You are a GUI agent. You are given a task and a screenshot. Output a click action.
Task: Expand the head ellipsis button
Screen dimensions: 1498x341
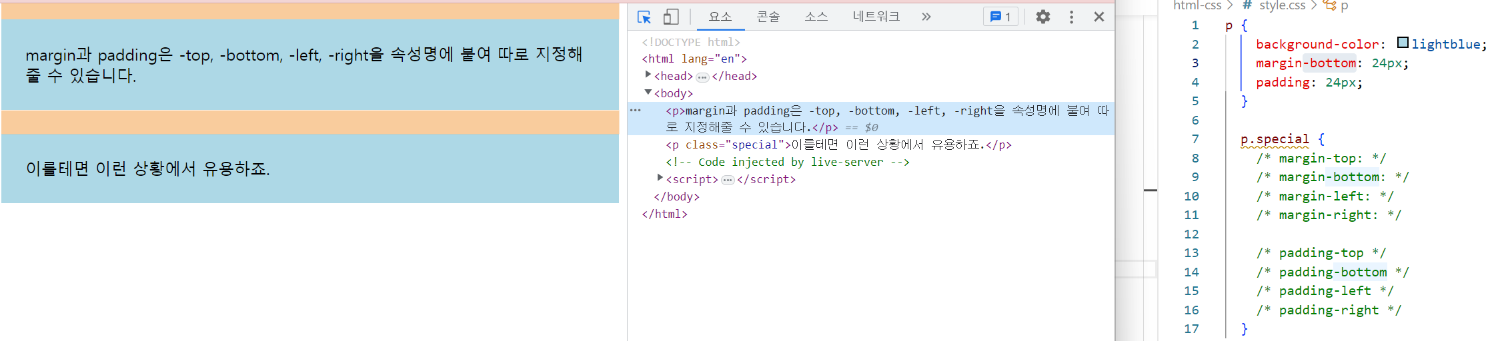point(702,77)
